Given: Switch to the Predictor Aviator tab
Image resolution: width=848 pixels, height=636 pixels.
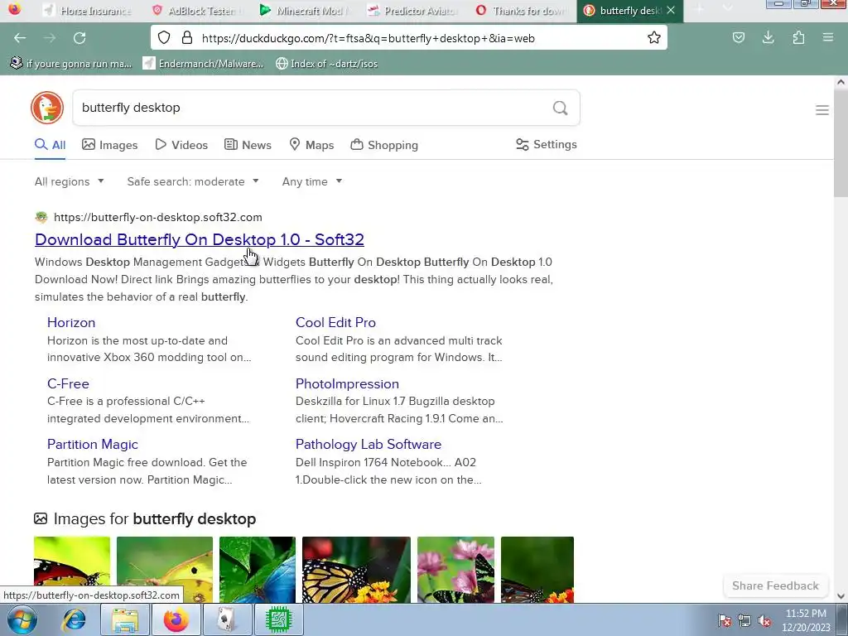Looking at the screenshot, I should coord(413,10).
